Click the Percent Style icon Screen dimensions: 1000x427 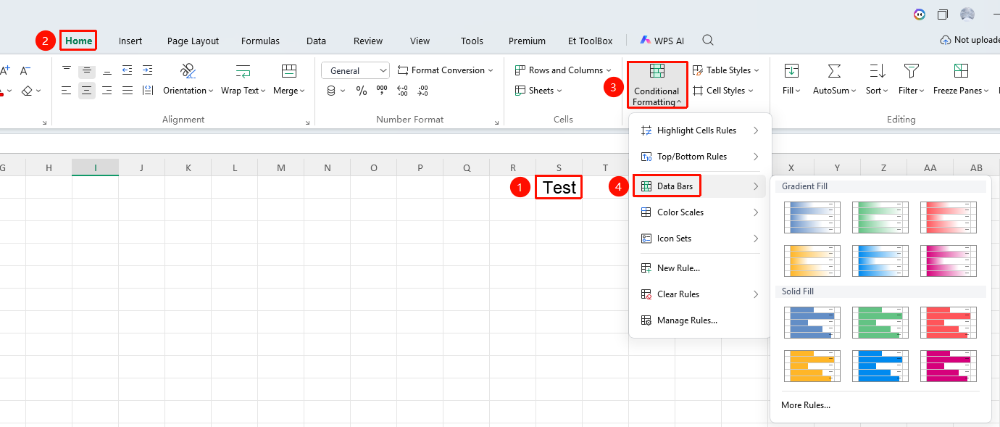(362, 91)
